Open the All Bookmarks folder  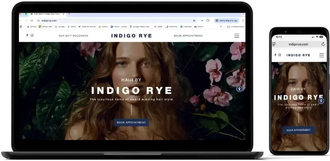(236, 27)
